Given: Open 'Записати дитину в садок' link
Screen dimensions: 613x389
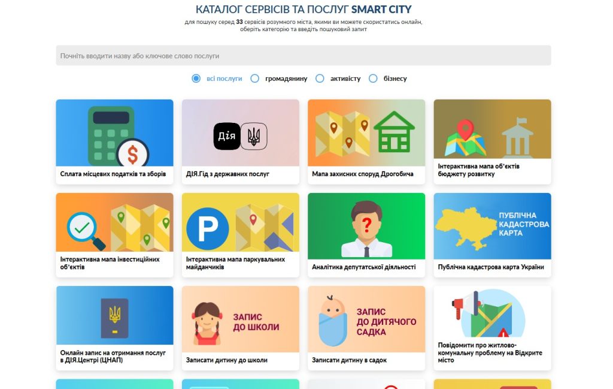Looking at the screenshot, I should (x=349, y=360).
